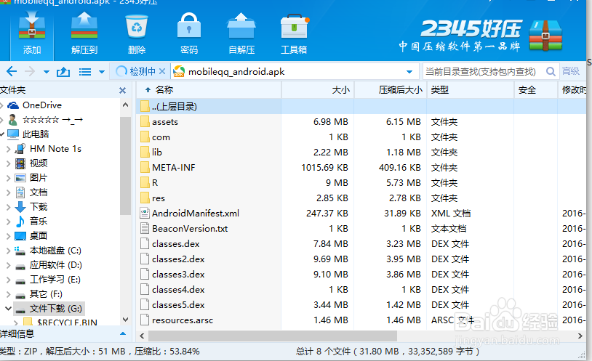
Task: Select 图片 Pictures folder in tree
Action: click(x=39, y=178)
